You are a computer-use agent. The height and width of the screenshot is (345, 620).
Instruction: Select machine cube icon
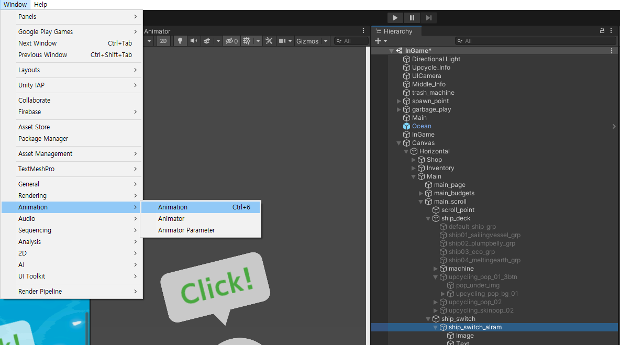tap(443, 269)
